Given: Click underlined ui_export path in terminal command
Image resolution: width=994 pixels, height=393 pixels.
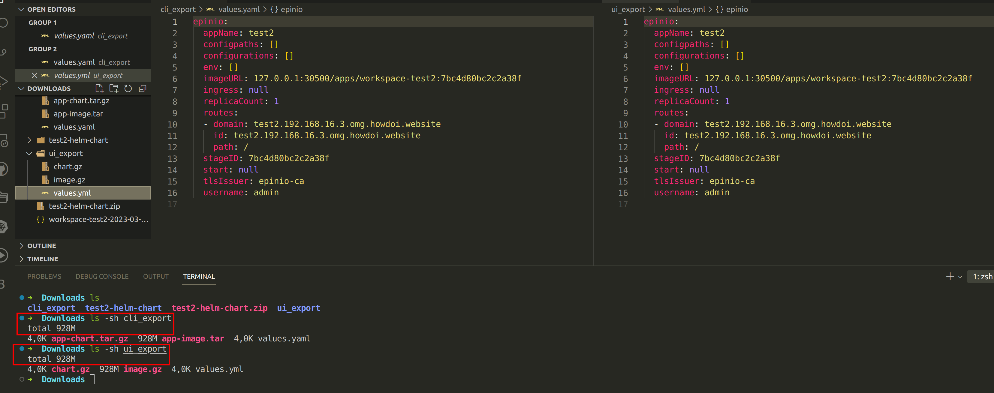Looking at the screenshot, I should tap(145, 349).
